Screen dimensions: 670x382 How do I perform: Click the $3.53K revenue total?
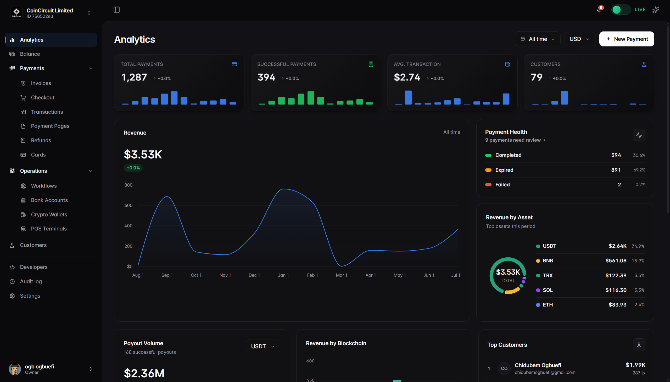click(x=143, y=154)
